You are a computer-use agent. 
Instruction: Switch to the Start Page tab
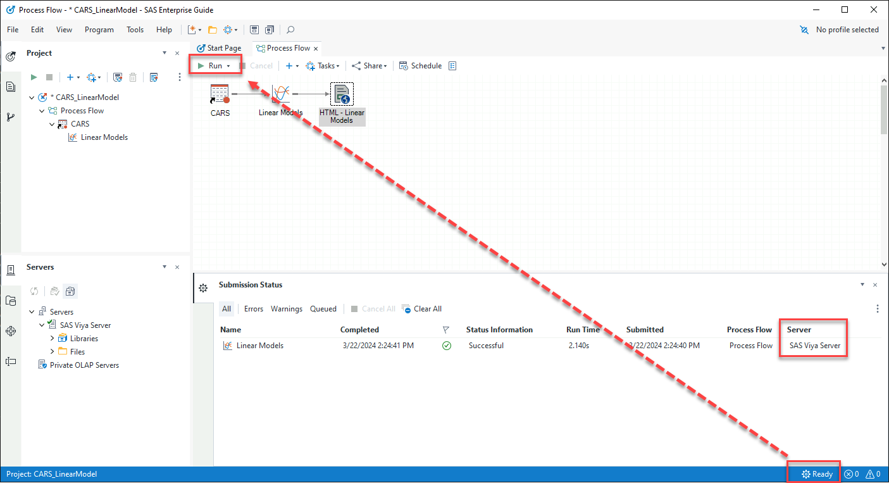click(x=219, y=48)
